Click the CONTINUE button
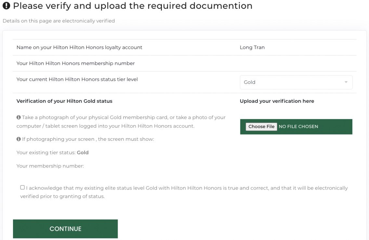This screenshot has height=240, width=369. pos(65,229)
